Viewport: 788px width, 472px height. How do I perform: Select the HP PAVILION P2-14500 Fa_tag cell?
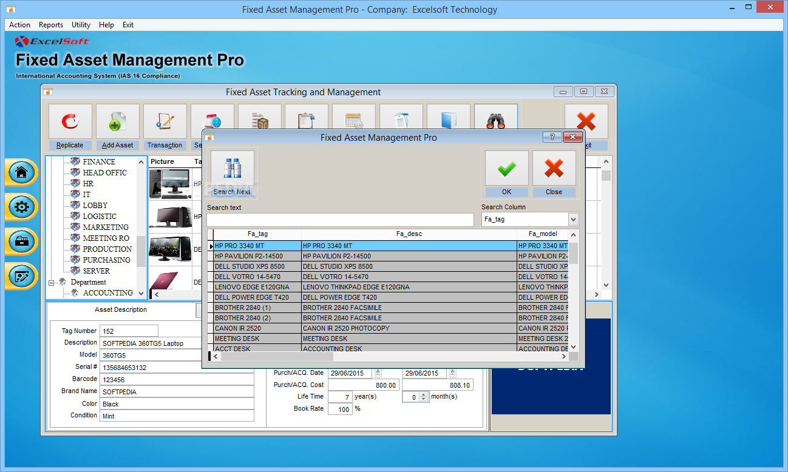click(257, 257)
